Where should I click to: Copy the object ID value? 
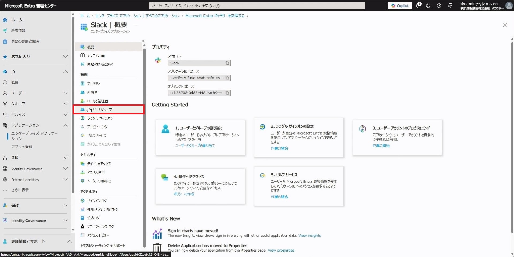(227, 93)
